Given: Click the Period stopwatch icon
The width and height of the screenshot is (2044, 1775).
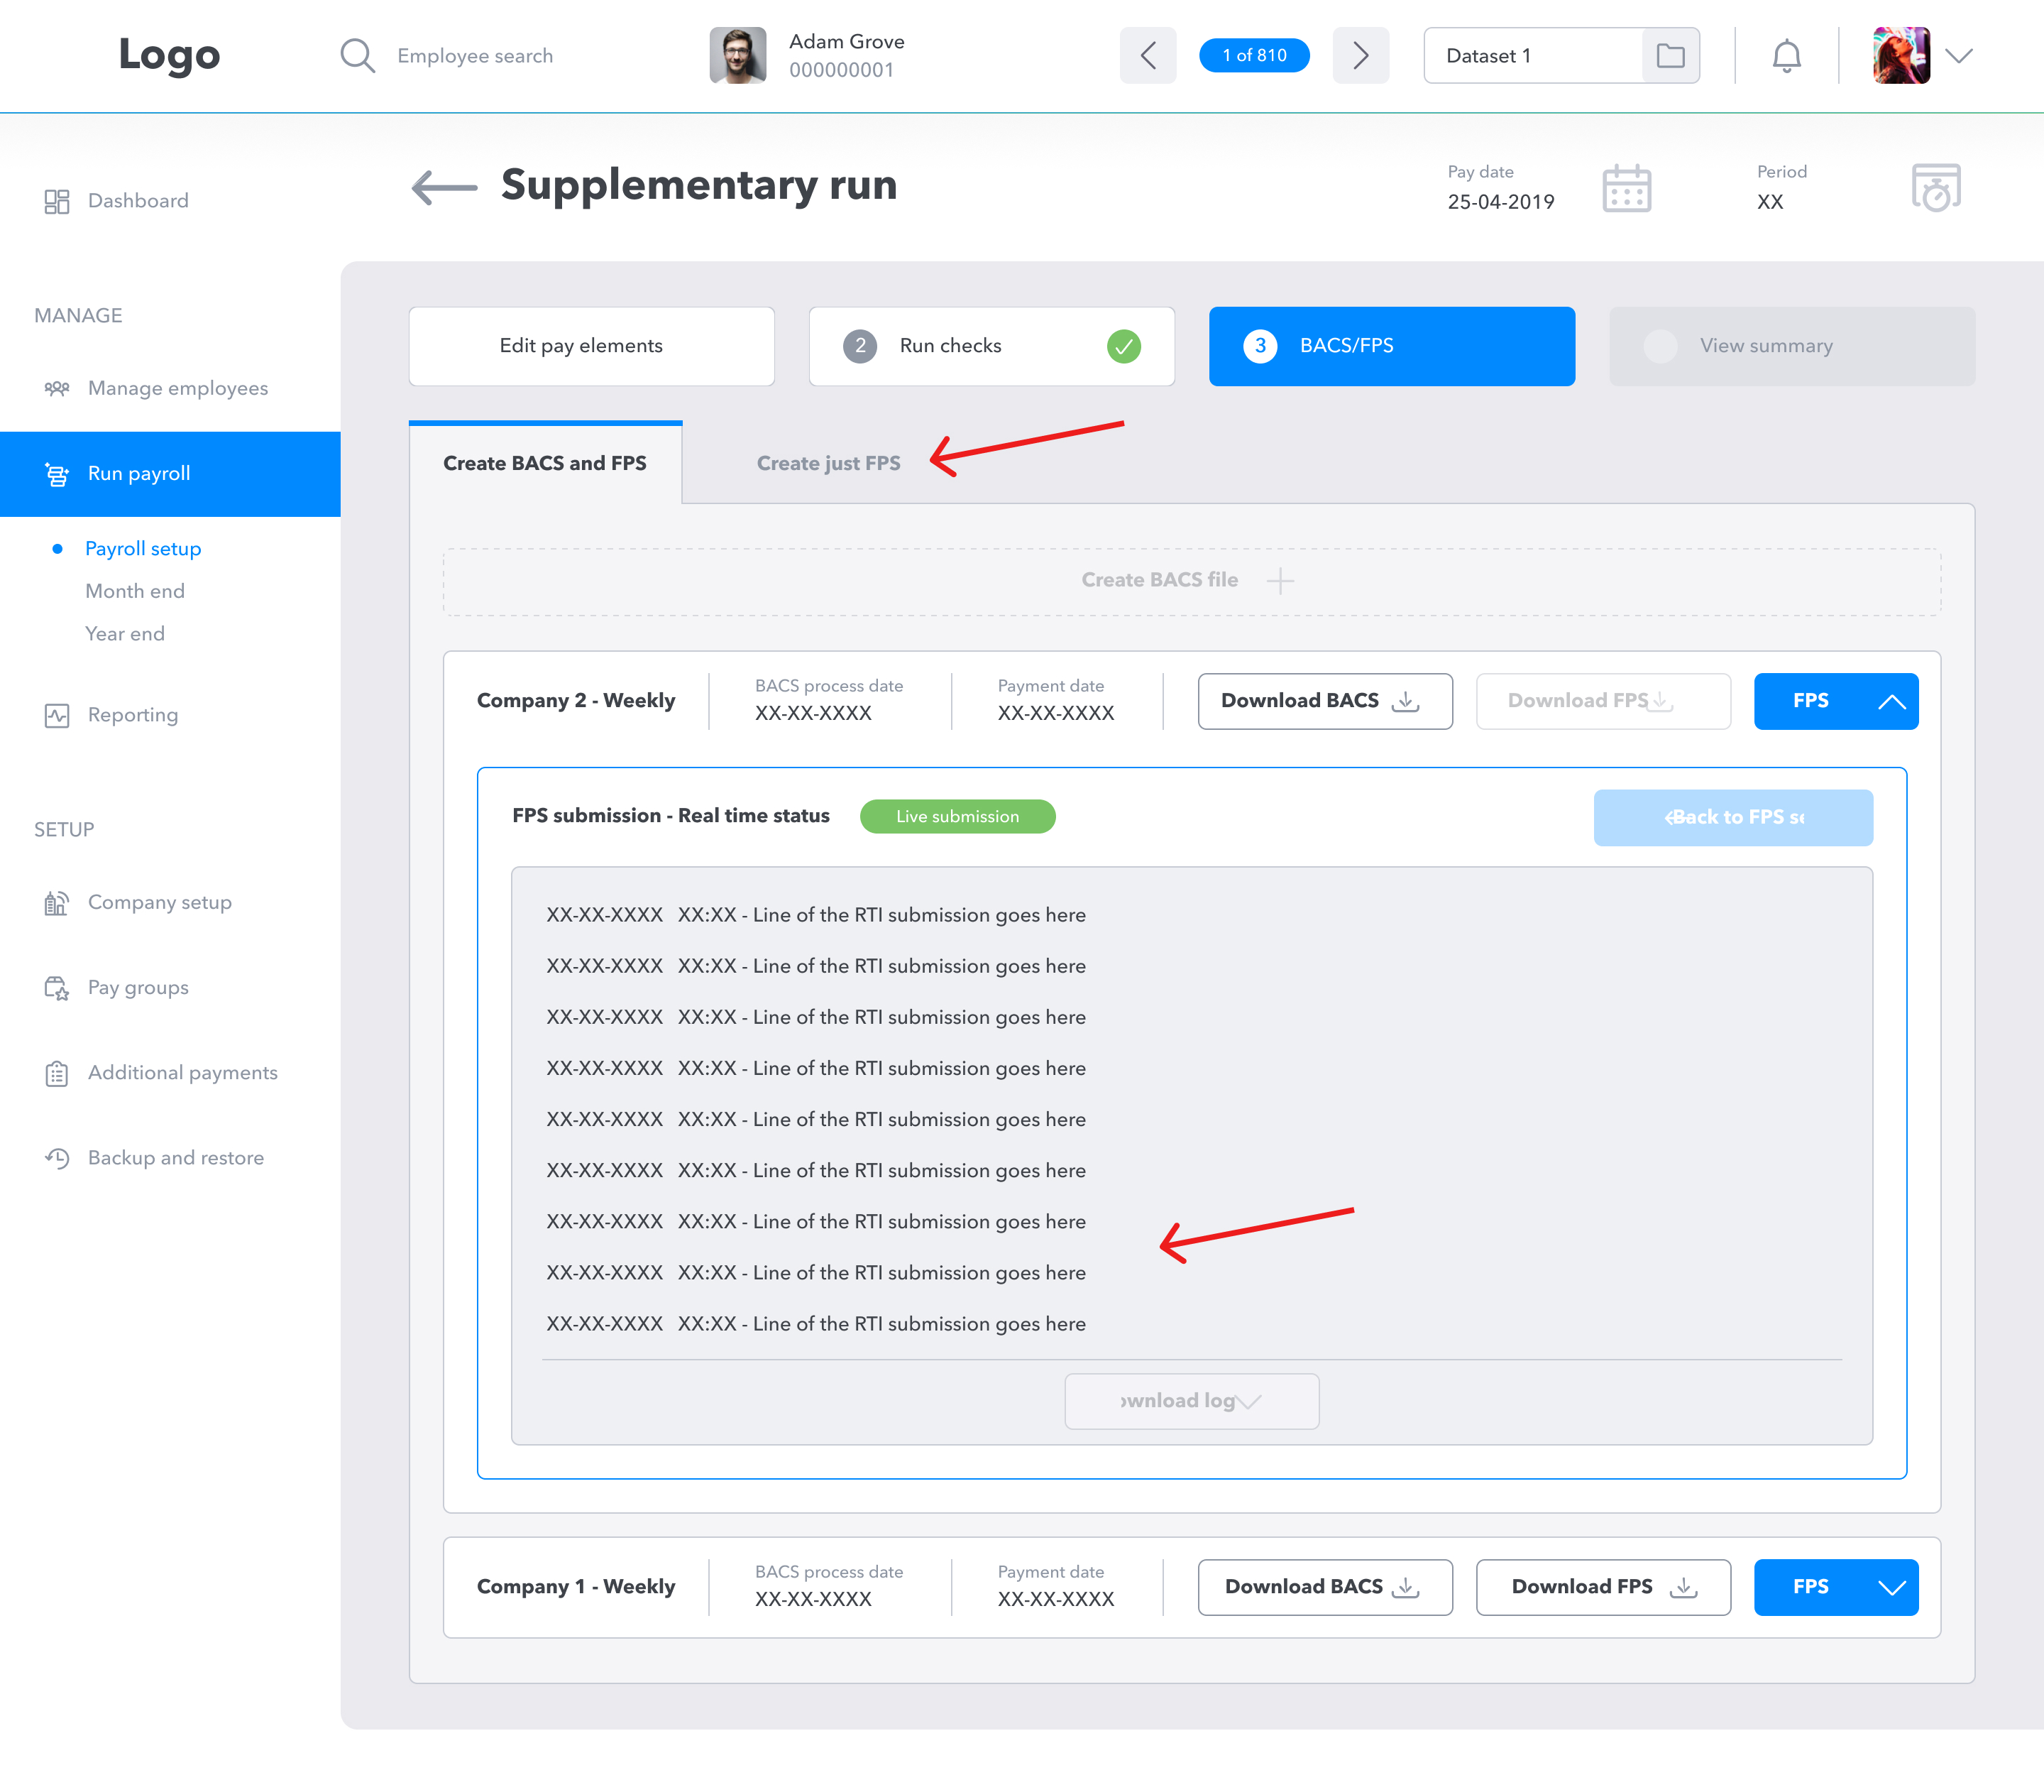Looking at the screenshot, I should (x=1935, y=187).
